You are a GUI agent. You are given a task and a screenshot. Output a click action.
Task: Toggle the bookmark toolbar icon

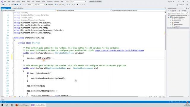[x=78, y=5]
